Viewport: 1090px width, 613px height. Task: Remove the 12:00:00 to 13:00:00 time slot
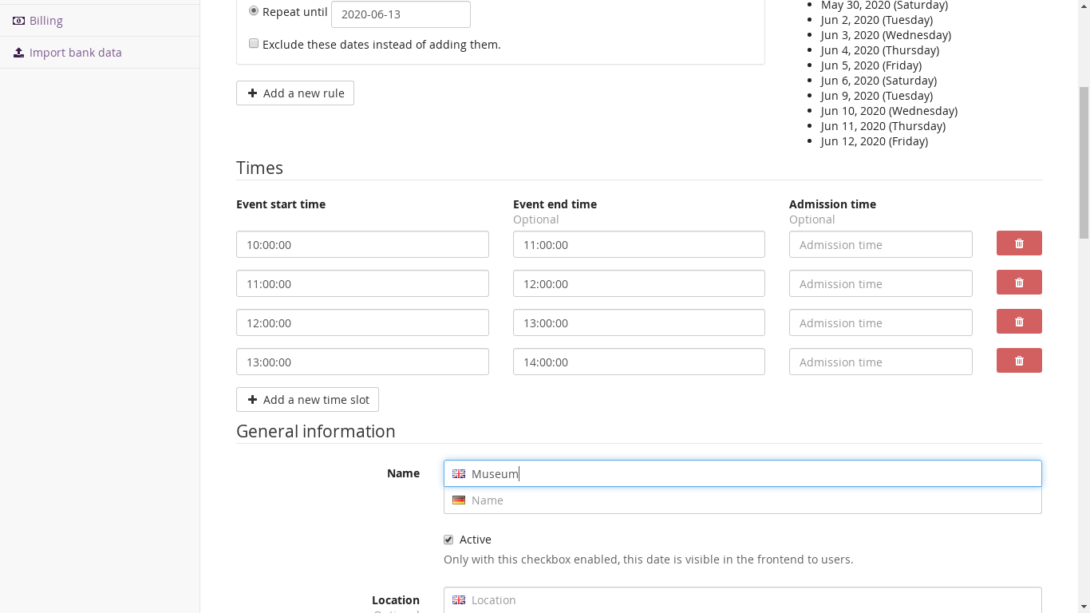(x=1018, y=322)
